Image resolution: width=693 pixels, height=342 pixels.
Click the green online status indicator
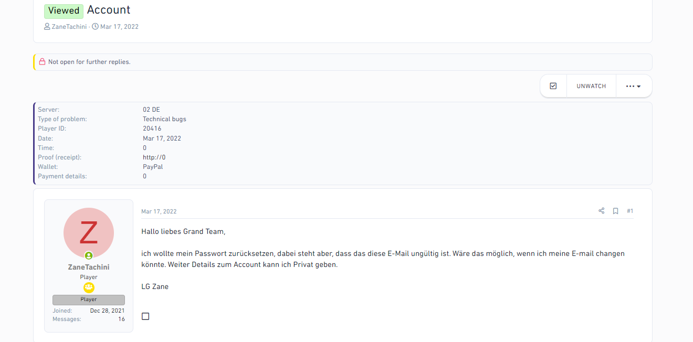coord(89,255)
